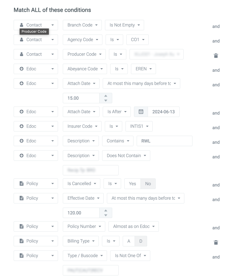234x279 pixels.
Task: Select No for Is Cancelled
Action: point(148,183)
